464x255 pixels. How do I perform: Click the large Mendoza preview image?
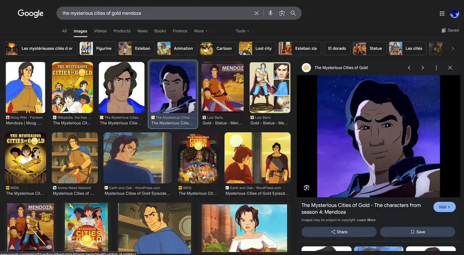378,136
